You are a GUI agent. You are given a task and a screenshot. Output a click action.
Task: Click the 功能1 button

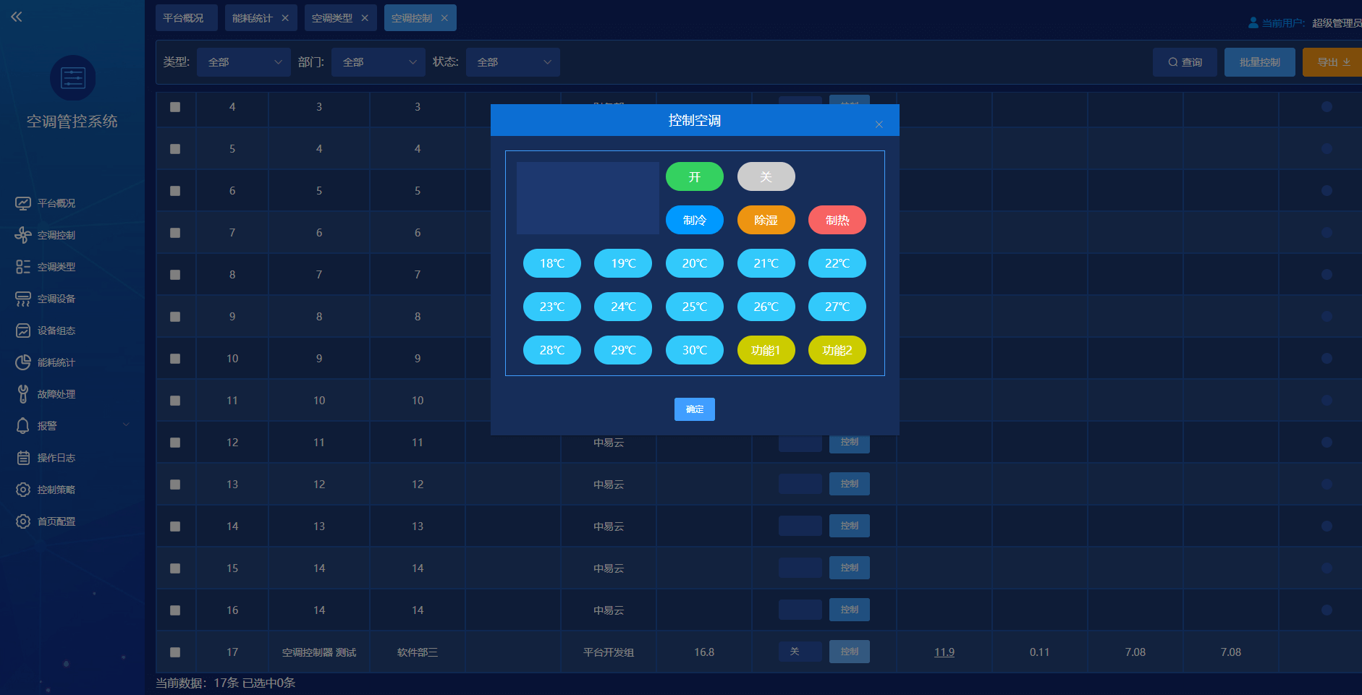pos(766,350)
